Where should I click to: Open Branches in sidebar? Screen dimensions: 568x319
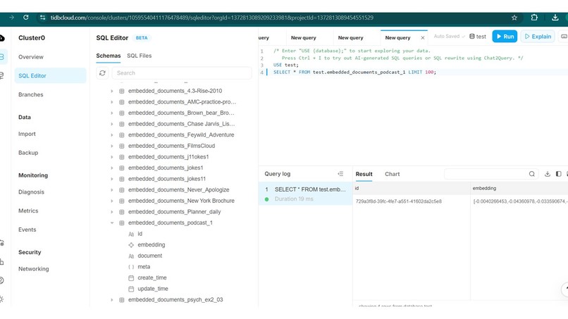point(31,94)
